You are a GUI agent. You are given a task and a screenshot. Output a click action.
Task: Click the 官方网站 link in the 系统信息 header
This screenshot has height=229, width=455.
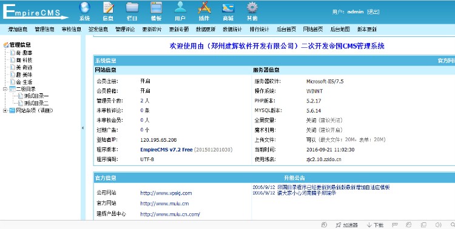447,61
